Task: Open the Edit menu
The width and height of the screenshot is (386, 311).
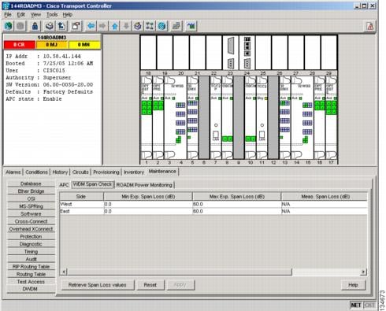Action: tap(21, 15)
